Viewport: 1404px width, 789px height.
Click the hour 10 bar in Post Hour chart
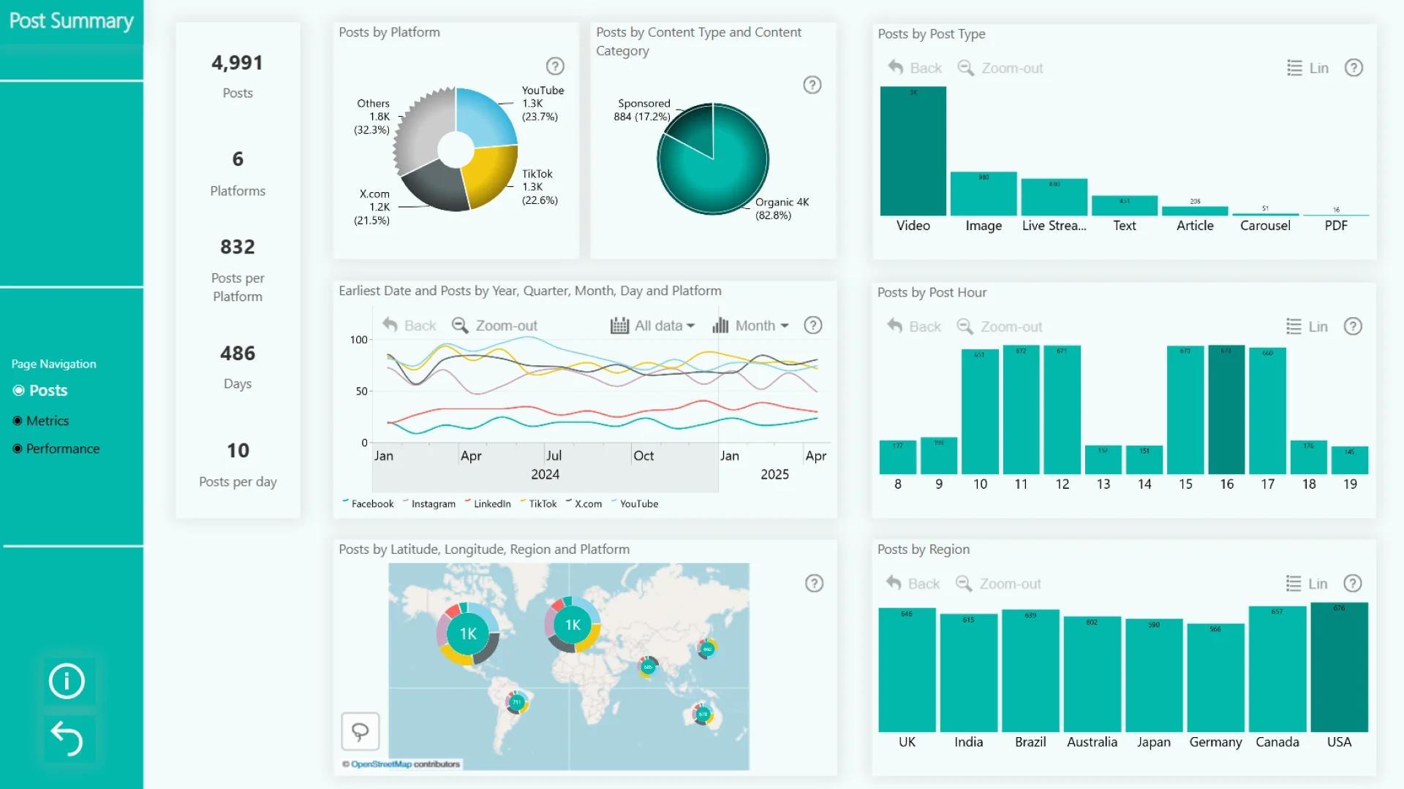click(x=980, y=412)
